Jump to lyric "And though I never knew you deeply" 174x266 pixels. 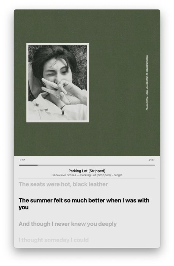click(68, 224)
